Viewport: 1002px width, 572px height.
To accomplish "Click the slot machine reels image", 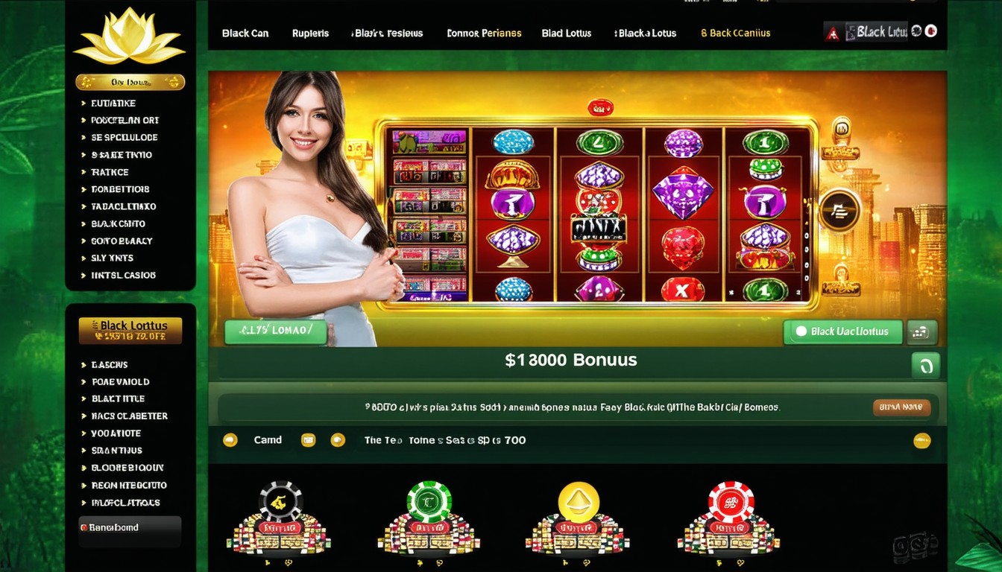I will pyautogui.click(x=596, y=214).
